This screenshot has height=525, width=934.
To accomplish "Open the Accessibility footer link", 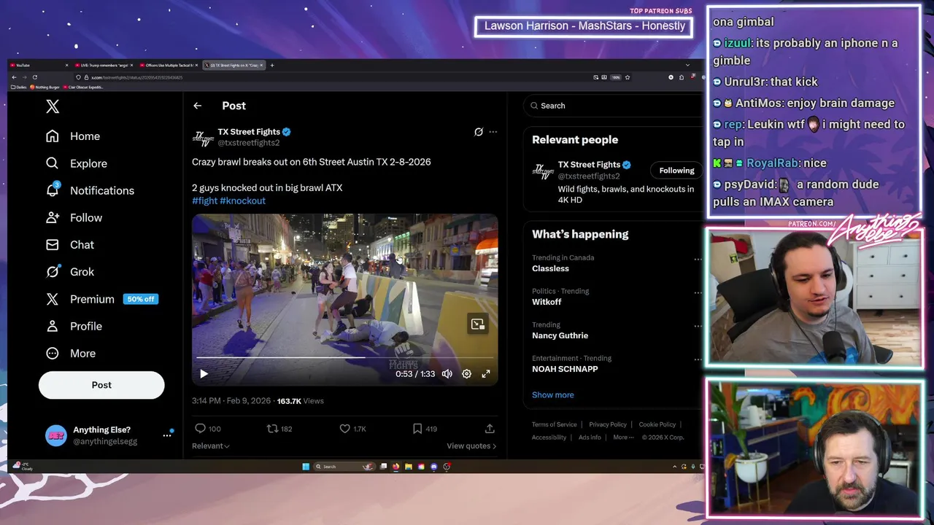I will (549, 437).
